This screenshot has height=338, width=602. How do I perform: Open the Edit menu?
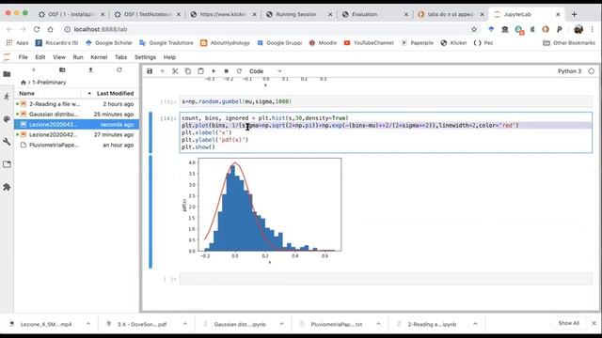tap(40, 57)
